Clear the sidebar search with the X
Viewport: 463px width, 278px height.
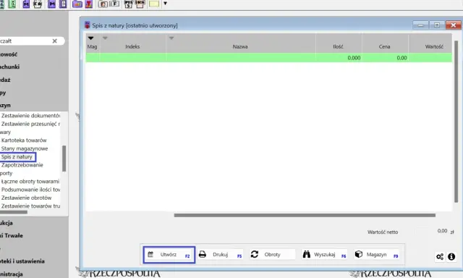(x=55, y=41)
